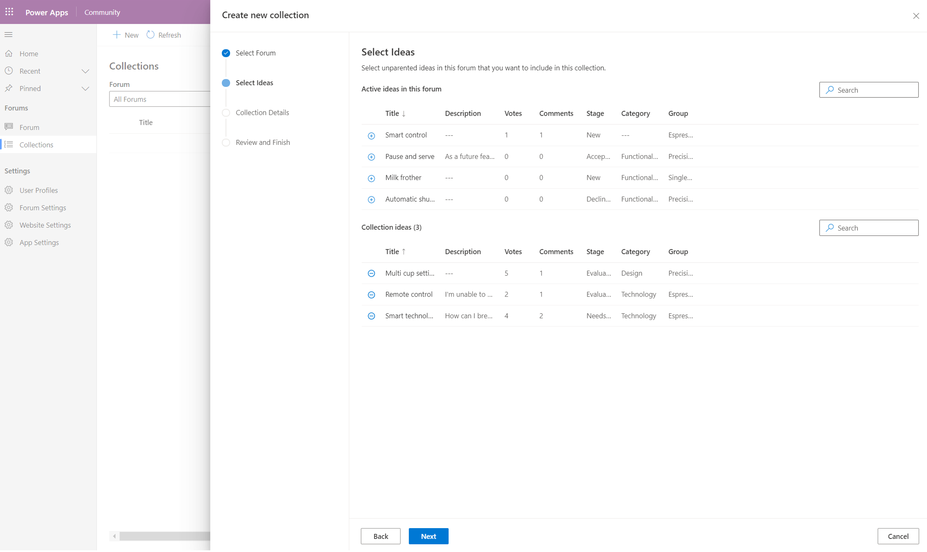Viewport: 927px width, 552px height.
Task: Click the Next button to proceed
Action: (x=429, y=536)
